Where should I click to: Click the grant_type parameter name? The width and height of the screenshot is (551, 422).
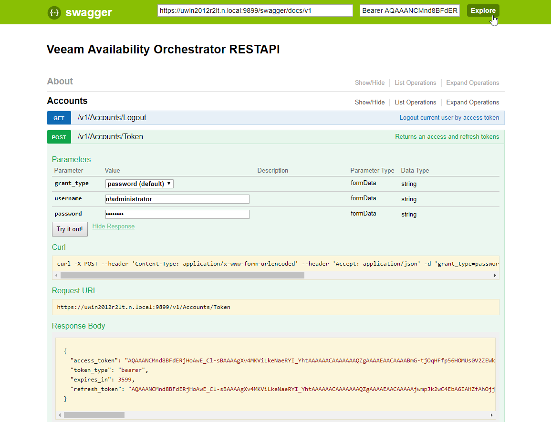tap(72, 183)
